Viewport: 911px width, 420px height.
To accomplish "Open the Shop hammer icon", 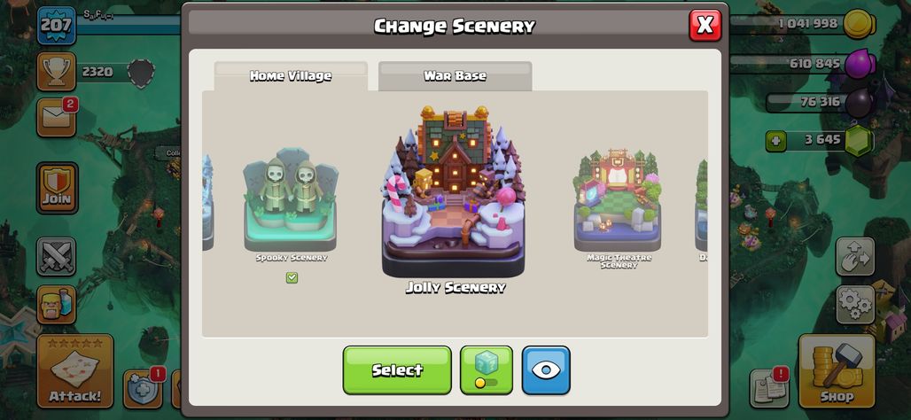I will click(837, 370).
